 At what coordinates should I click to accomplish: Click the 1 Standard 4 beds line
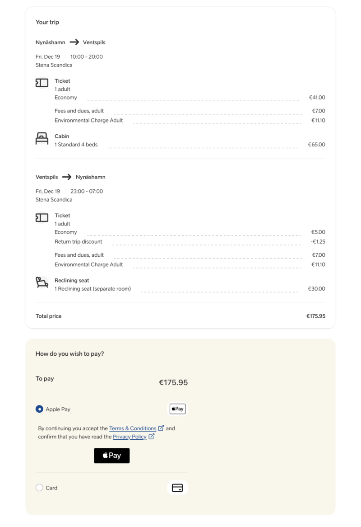point(76,145)
